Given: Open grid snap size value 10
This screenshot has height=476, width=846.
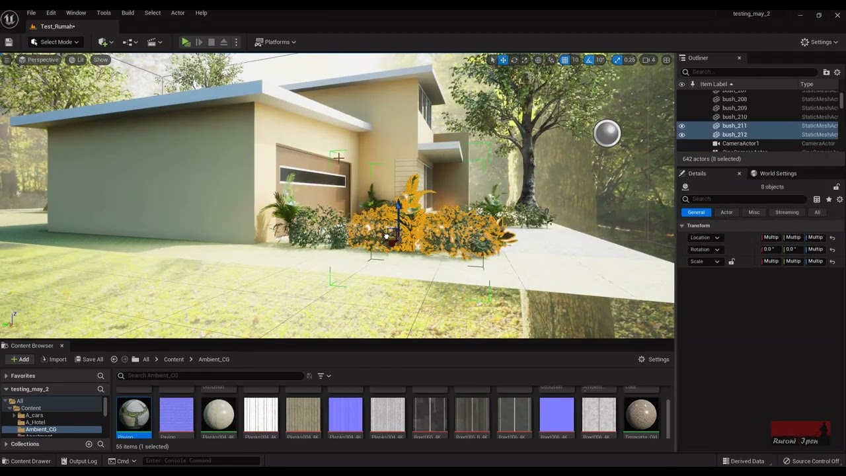Looking at the screenshot, I should (x=575, y=60).
